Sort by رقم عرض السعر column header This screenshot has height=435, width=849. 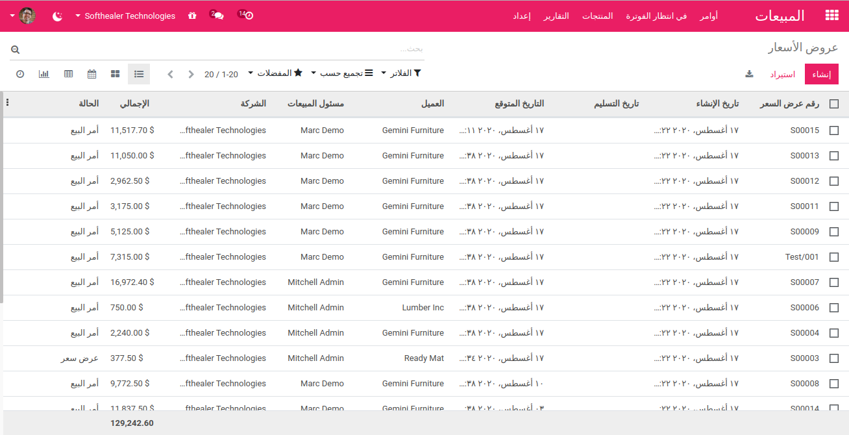(789, 103)
